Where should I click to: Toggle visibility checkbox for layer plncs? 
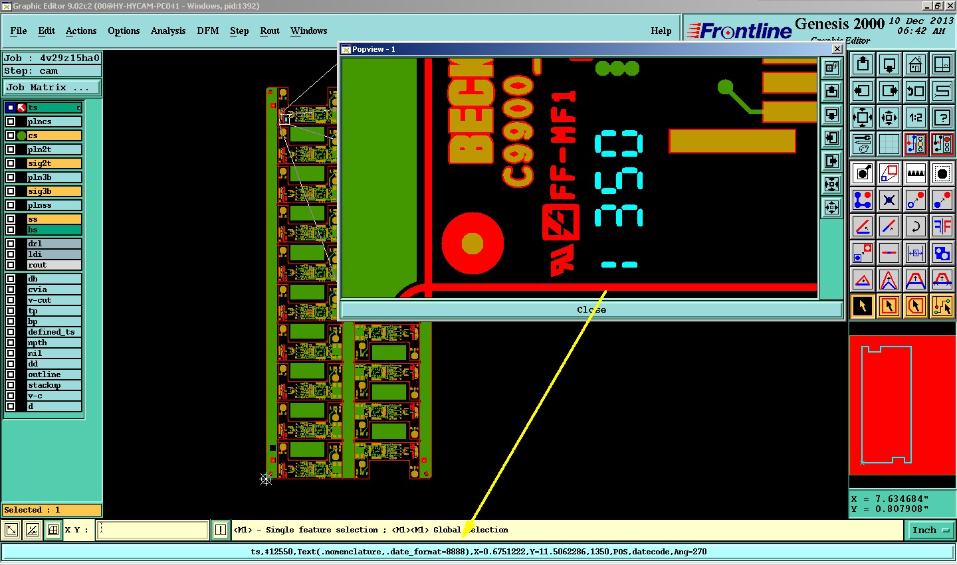click(11, 121)
